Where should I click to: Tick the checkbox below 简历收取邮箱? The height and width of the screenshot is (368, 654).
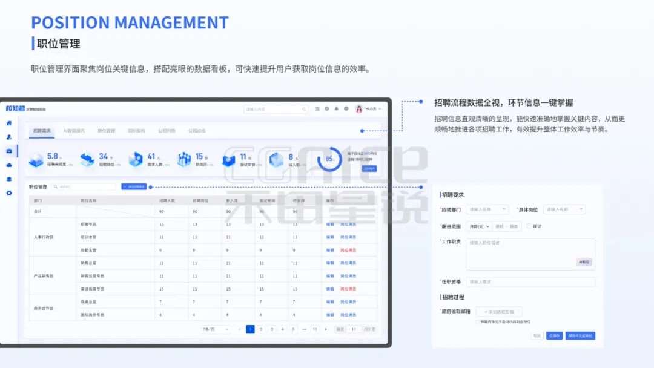478,321
